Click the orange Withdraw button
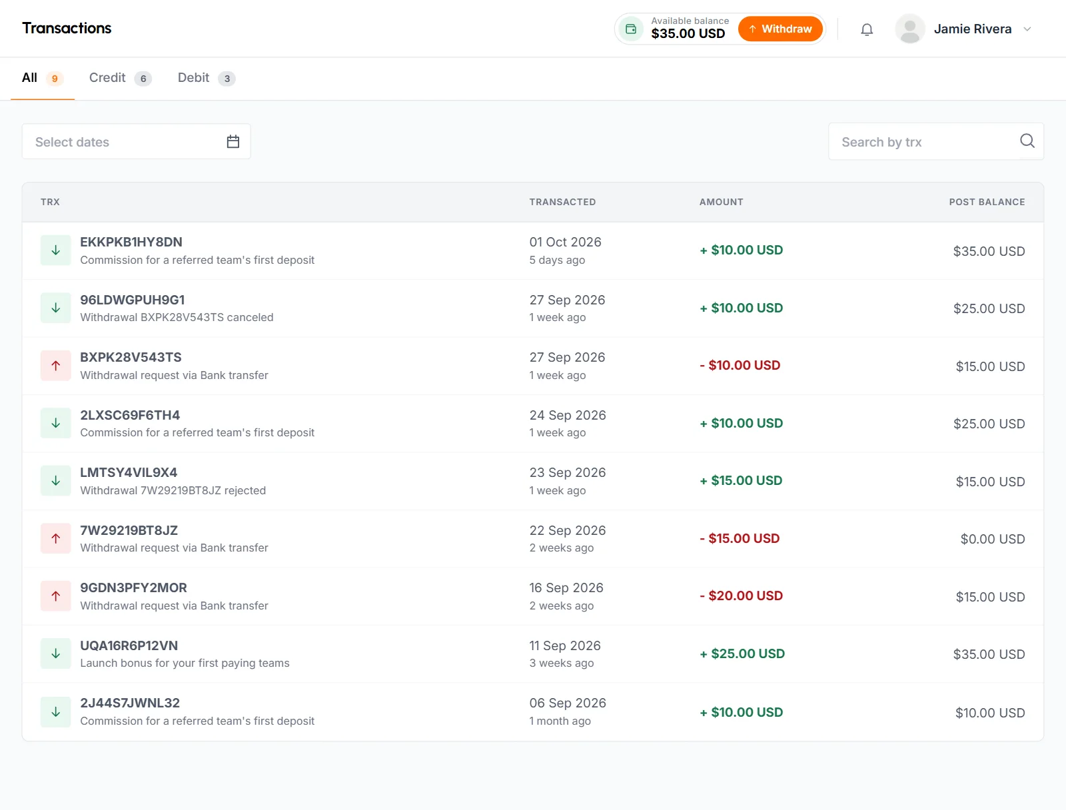This screenshot has width=1066, height=810. coord(780,29)
